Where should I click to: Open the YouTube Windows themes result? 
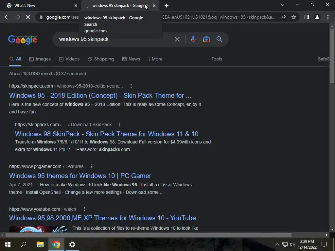click(x=102, y=218)
